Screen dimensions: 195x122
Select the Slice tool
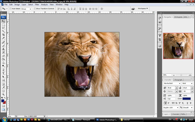coord(3,38)
